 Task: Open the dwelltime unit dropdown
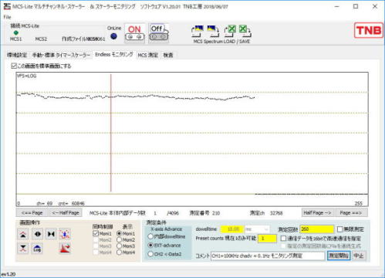257,229
